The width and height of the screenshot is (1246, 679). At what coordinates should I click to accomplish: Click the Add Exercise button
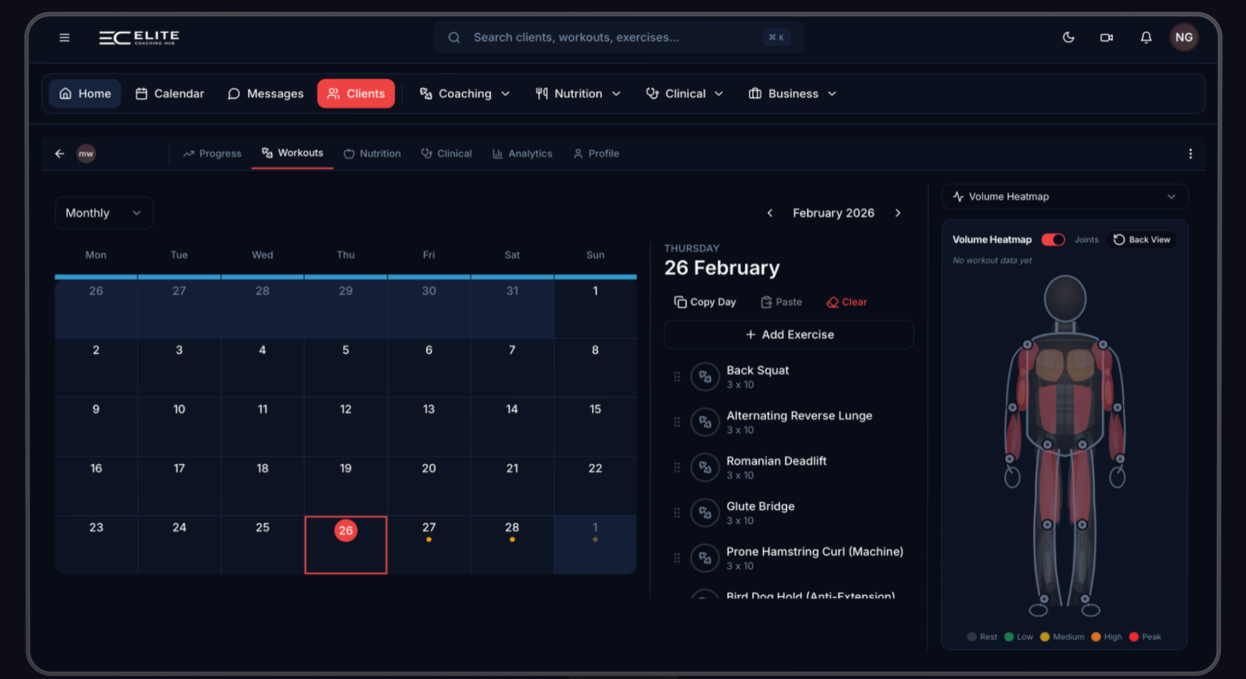tap(788, 334)
